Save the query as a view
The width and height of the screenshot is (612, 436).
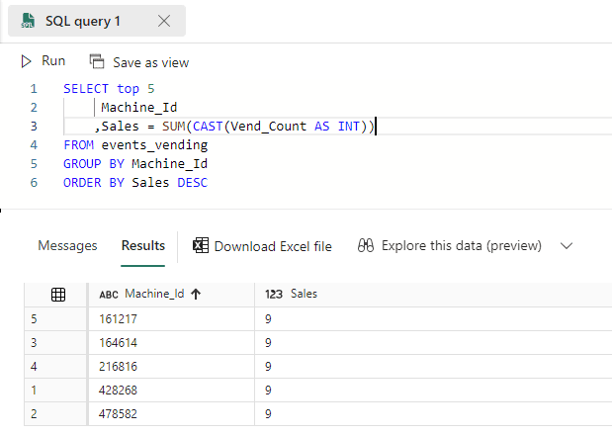(x=150, y=62)
